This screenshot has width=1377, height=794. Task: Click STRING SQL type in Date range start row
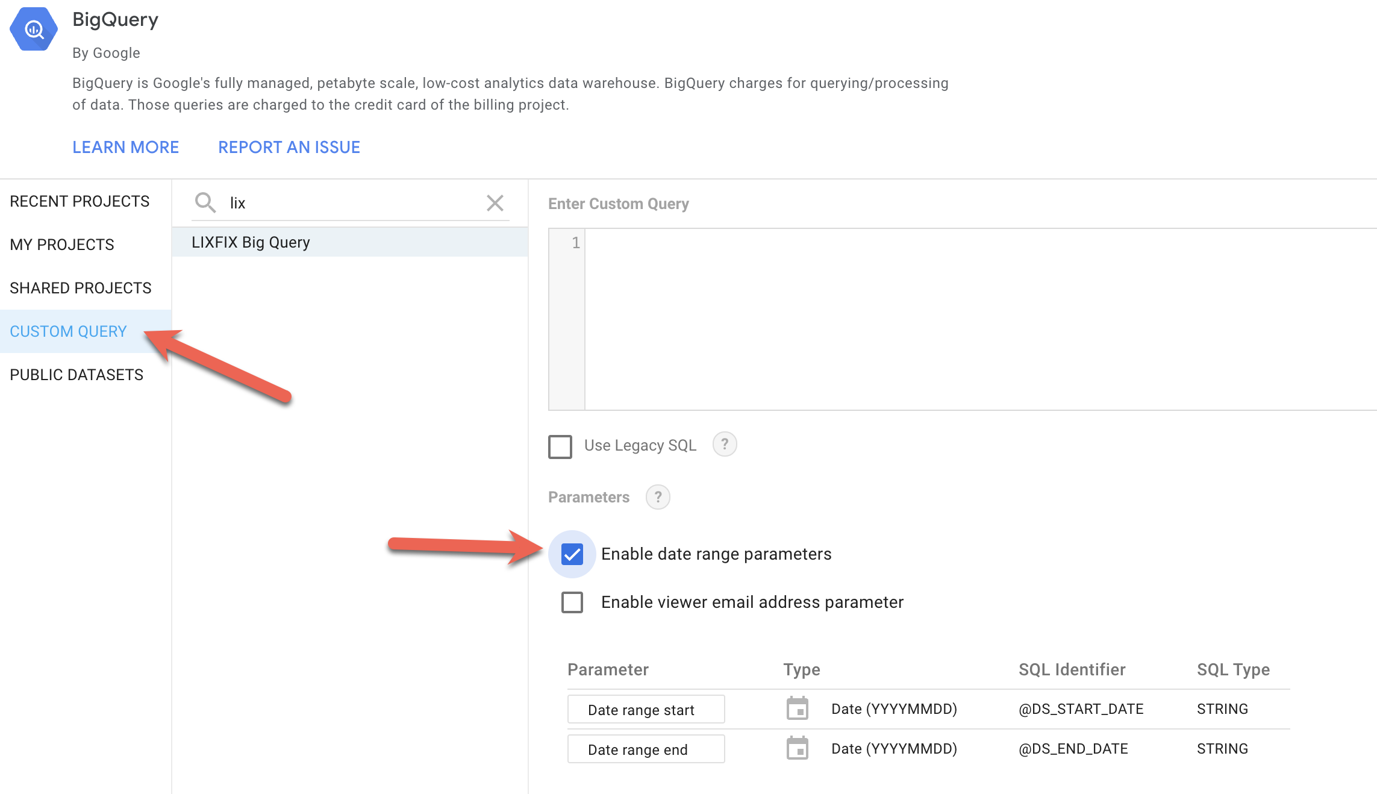pos(1222,709)
